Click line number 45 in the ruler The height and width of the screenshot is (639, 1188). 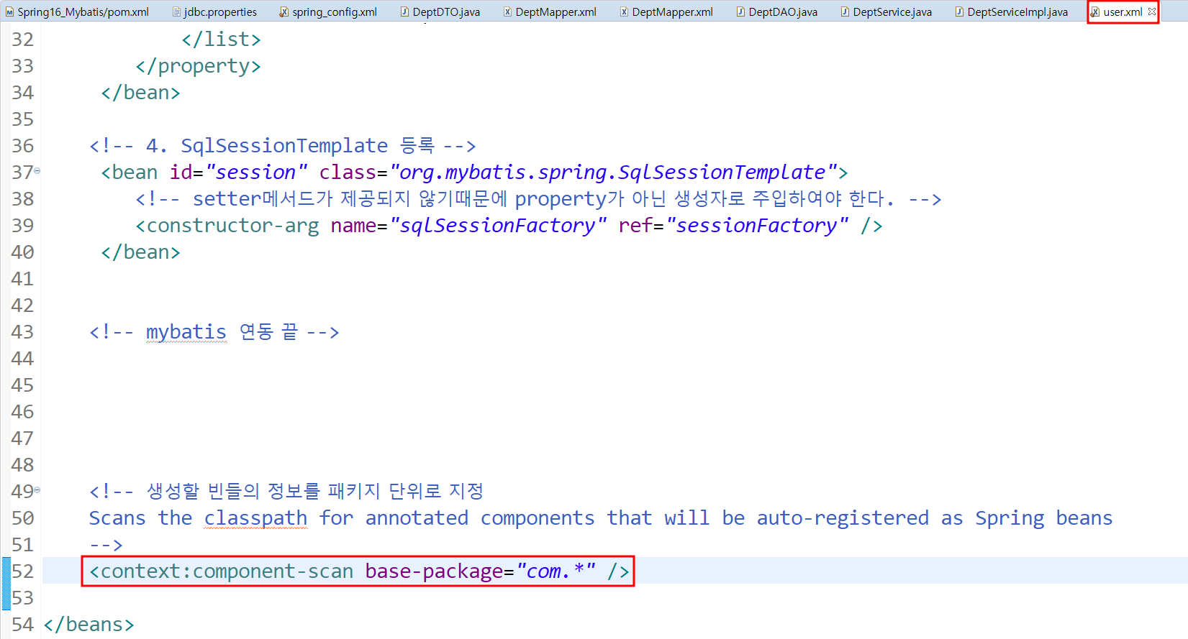coord(22,385)
